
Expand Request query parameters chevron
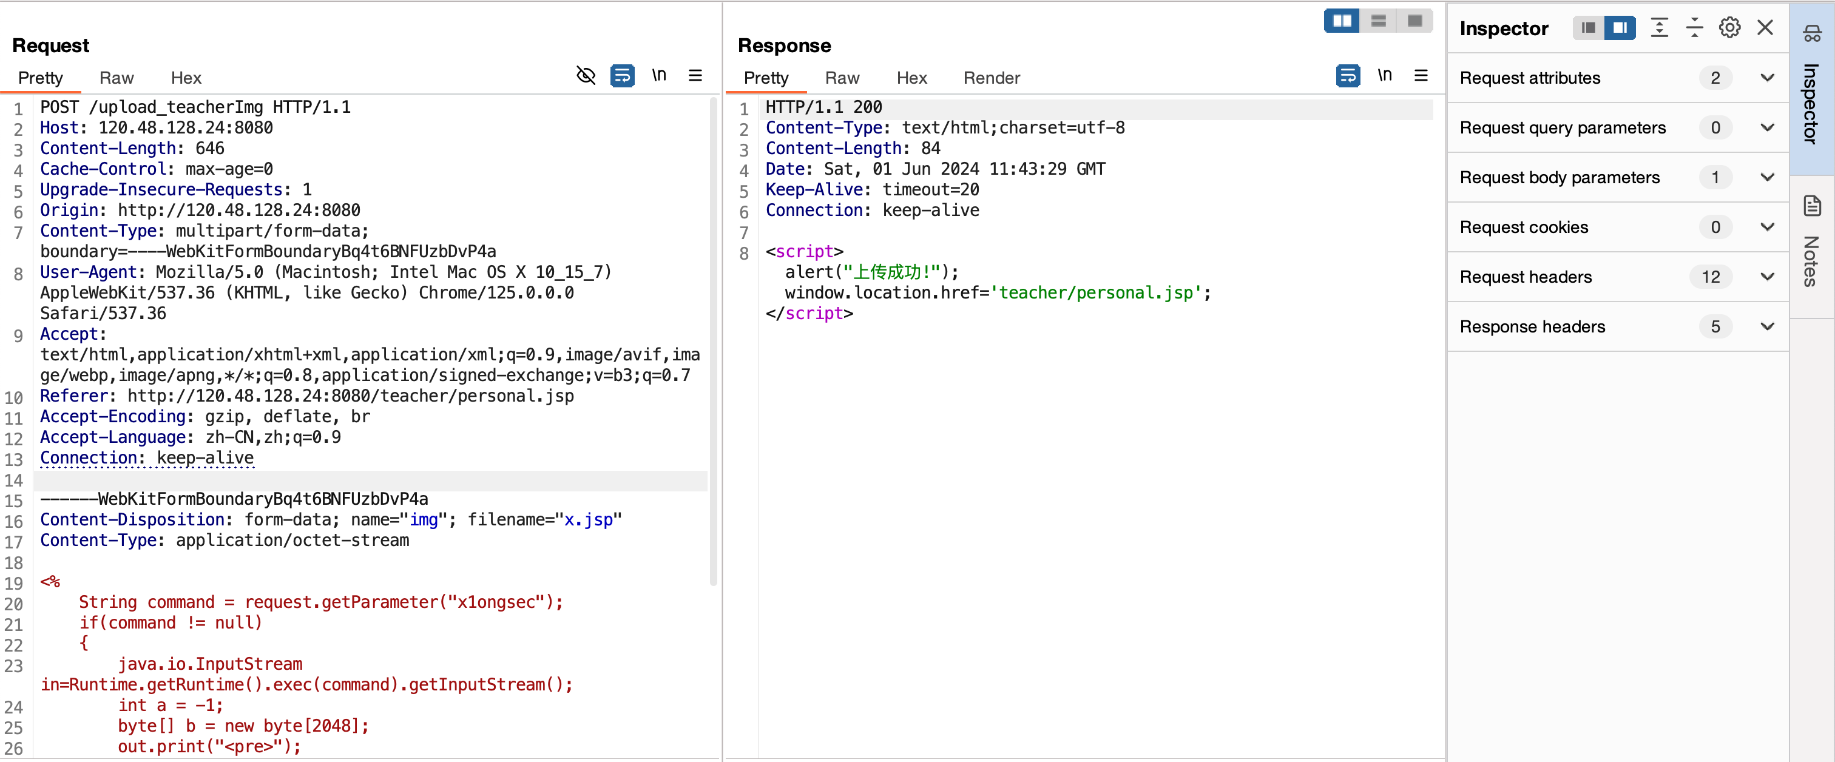[x=1766, y=127]
